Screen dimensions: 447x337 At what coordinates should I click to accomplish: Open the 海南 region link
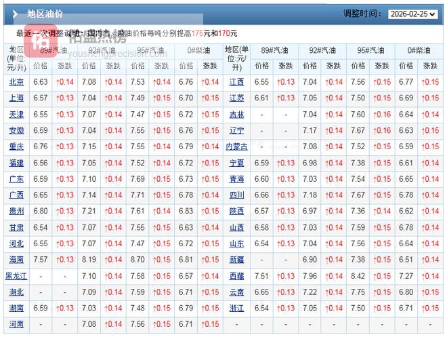[16, 260]
